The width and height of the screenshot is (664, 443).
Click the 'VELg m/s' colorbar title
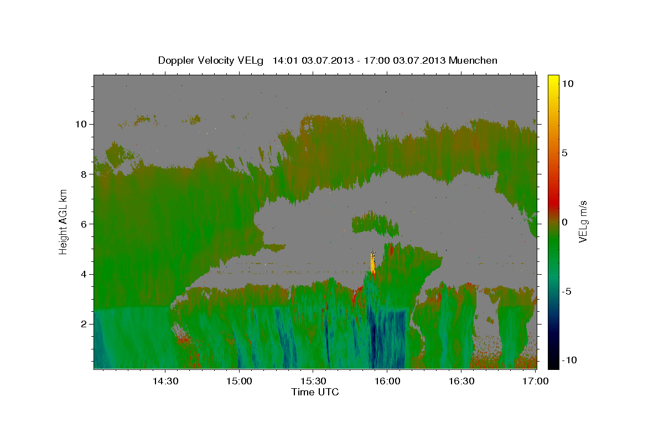coord(584,222)
